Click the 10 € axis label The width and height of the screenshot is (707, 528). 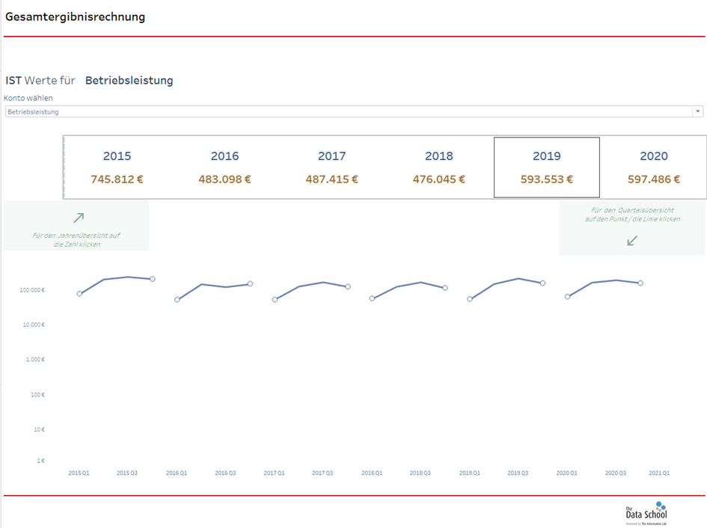pos(39,429)
